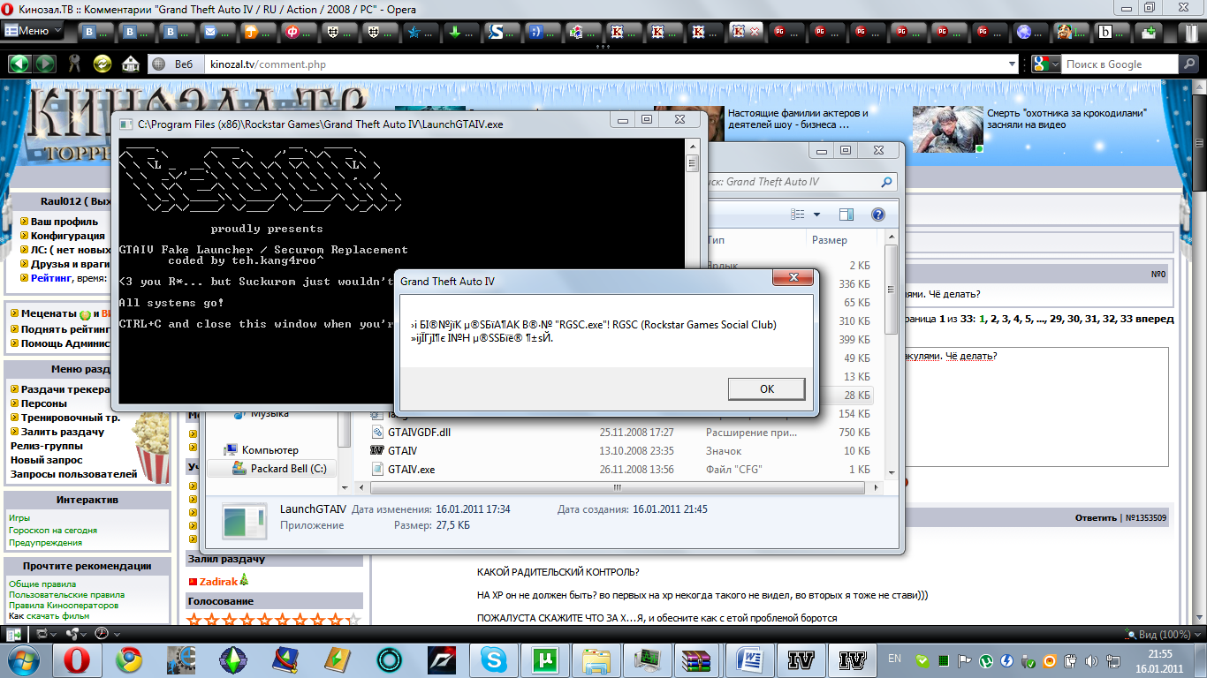
Task: Click Opera's page vertical scrollbar
Action: point(1201,353)
